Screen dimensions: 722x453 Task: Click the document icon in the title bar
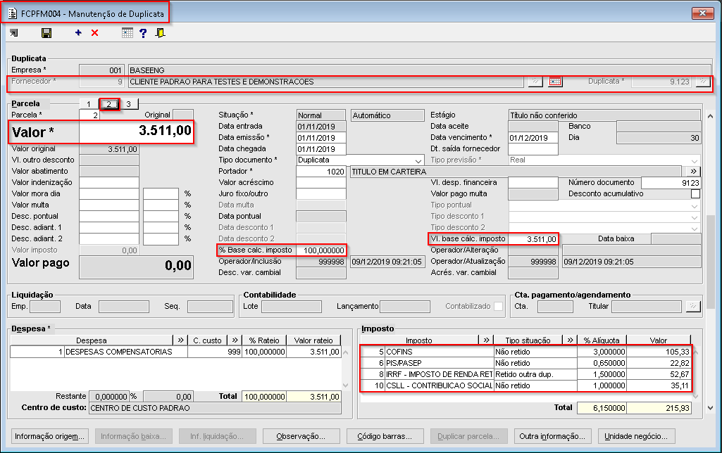[x=13, y=14]
